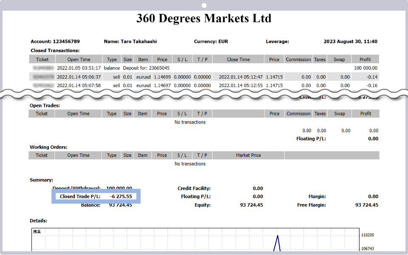Screen dimensions: 408x255
Task: Click the deposit amount '100 000.00' in the Profit column
Action: [x=365, y=68]
